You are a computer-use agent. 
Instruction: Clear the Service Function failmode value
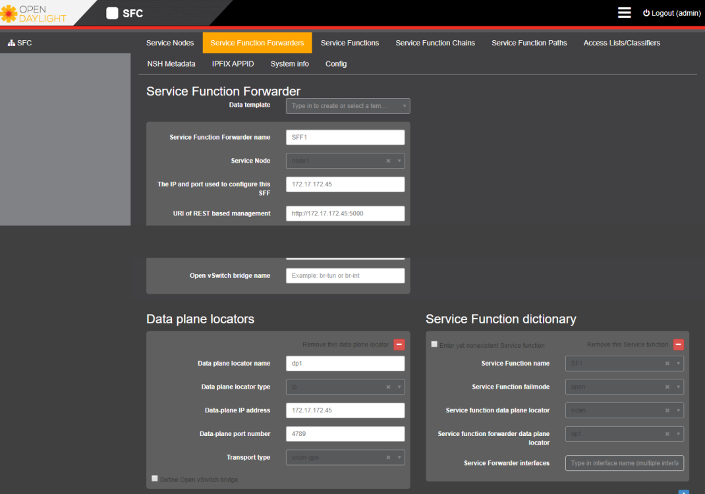[667, 387]
